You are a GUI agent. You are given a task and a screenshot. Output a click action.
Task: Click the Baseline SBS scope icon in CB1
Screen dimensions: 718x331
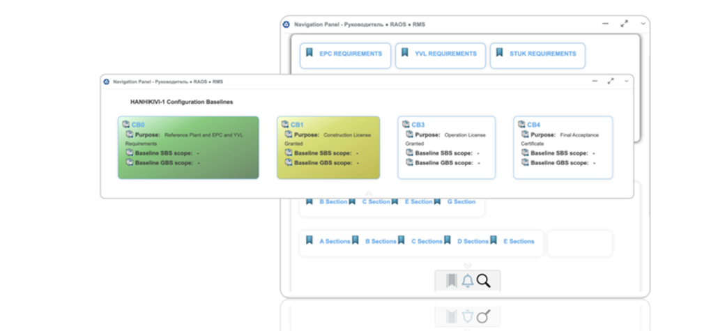click(x=289, y=153)
